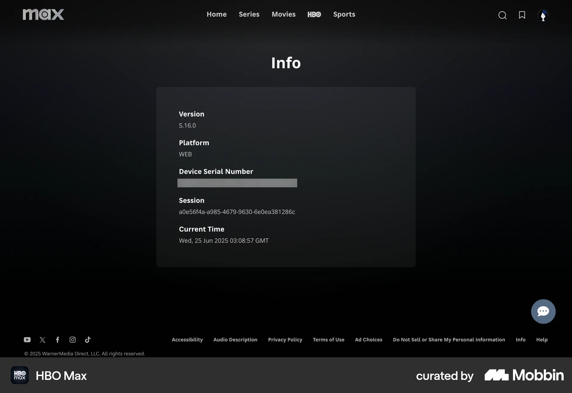Open the Movies section
The width and height of the screenshot is (572, 393).
tap(283, 14)
